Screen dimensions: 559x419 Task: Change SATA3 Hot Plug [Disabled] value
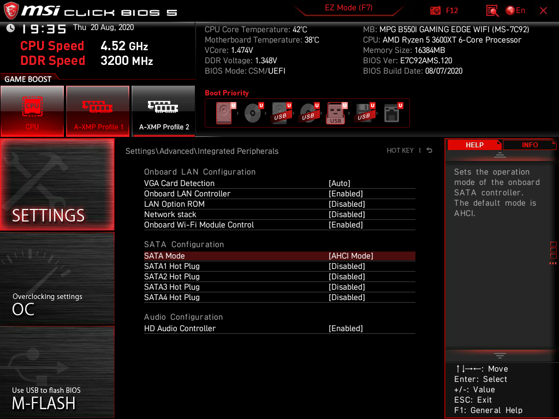click(347, 287)
